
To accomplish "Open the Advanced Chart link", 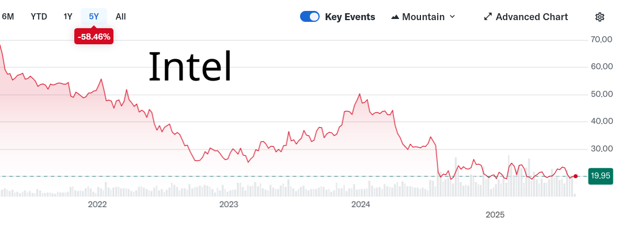I will point(531,17).
